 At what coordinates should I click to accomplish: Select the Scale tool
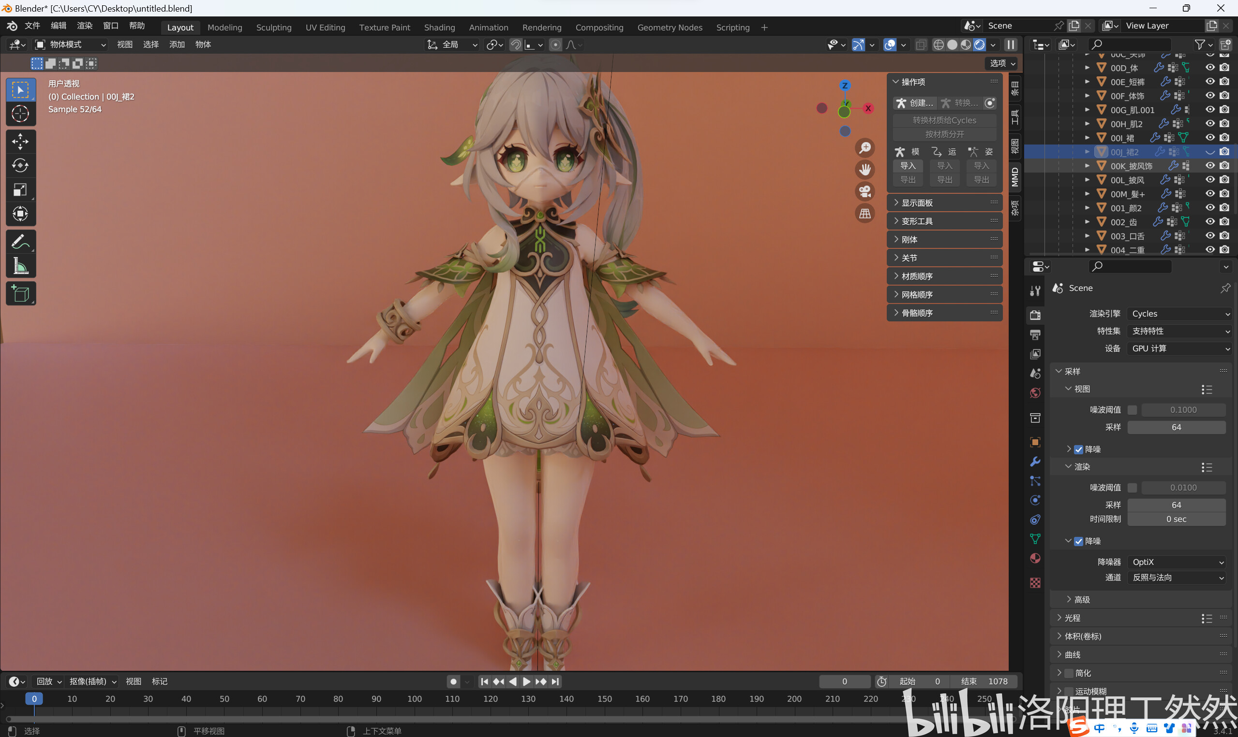[20, 190]
